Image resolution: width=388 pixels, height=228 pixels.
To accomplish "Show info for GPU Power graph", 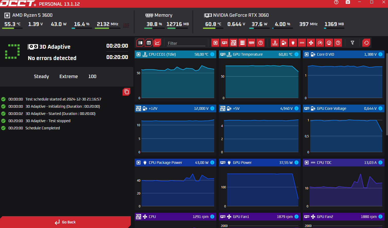I will point(296,163).
